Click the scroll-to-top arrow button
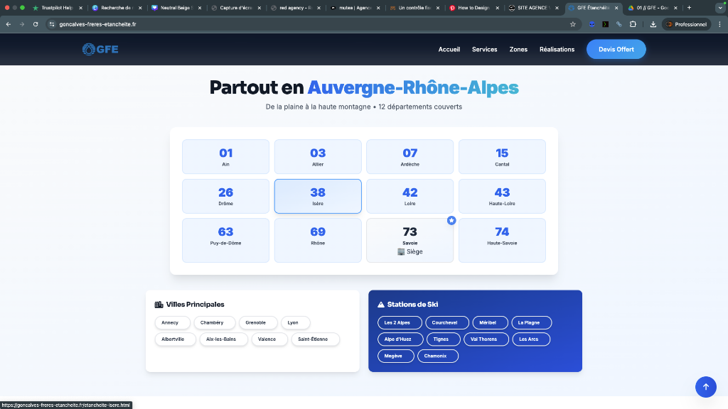Image resolution: width=728 pixels, height=409 pixels. pos(705,387)
